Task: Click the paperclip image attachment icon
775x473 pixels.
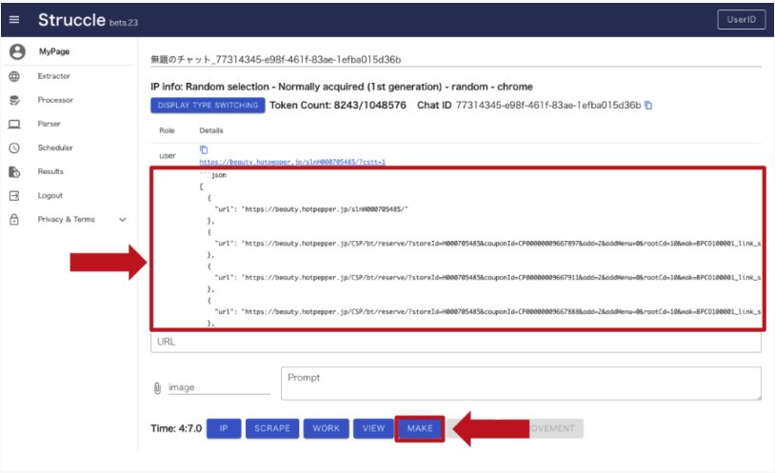Action: point(157,388)
